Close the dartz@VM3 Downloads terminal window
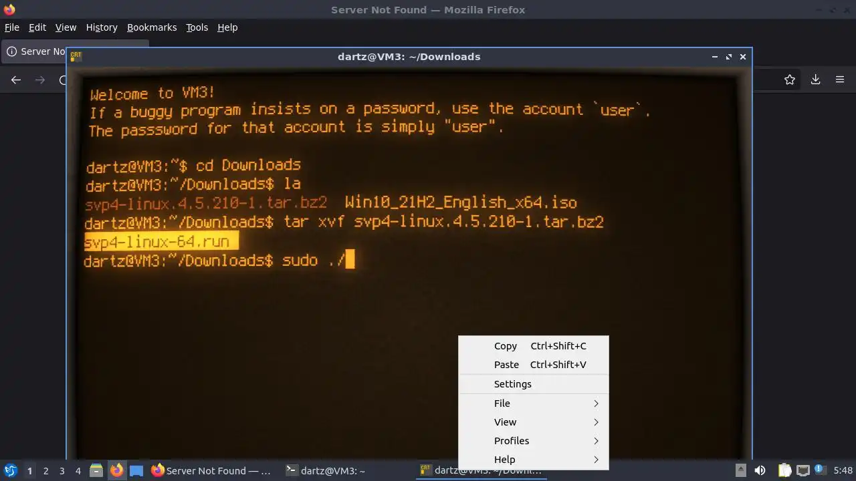 (743, 57)
